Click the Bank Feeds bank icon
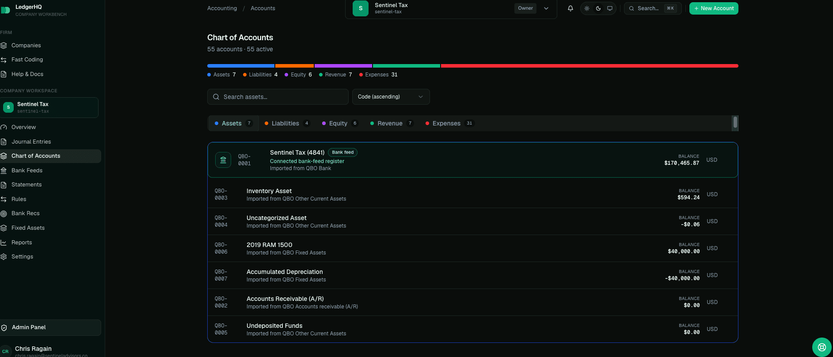The height and width of the screenshot is (357, 833). tap(4, 171)
